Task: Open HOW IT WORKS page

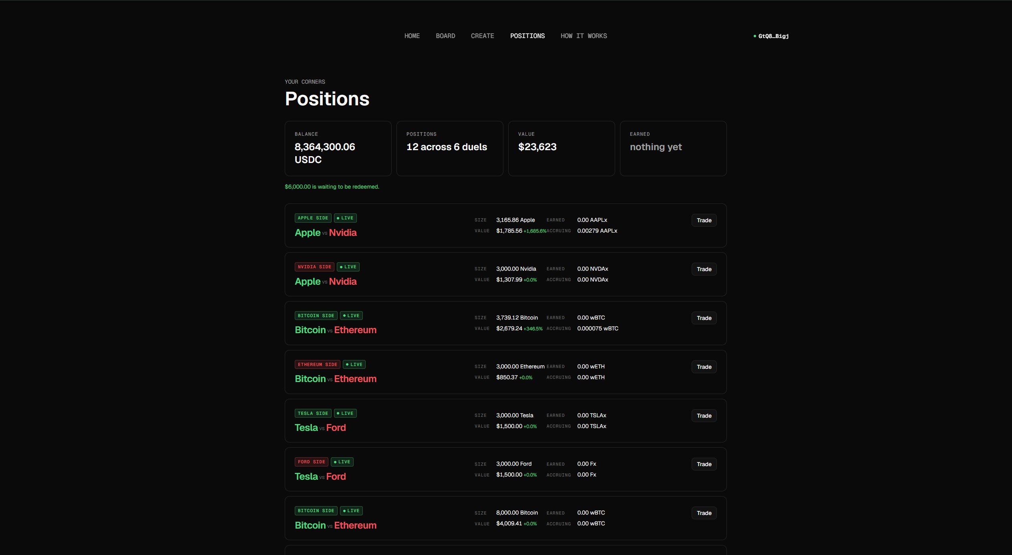Action: coord(583,36)
